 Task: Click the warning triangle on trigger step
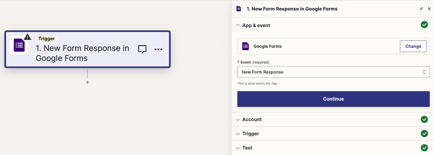pyautogui.click(x=27, y=37)
